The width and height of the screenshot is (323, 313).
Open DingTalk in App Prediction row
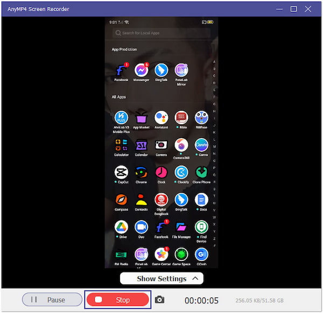pyautogui.click(x=161, y=70)
